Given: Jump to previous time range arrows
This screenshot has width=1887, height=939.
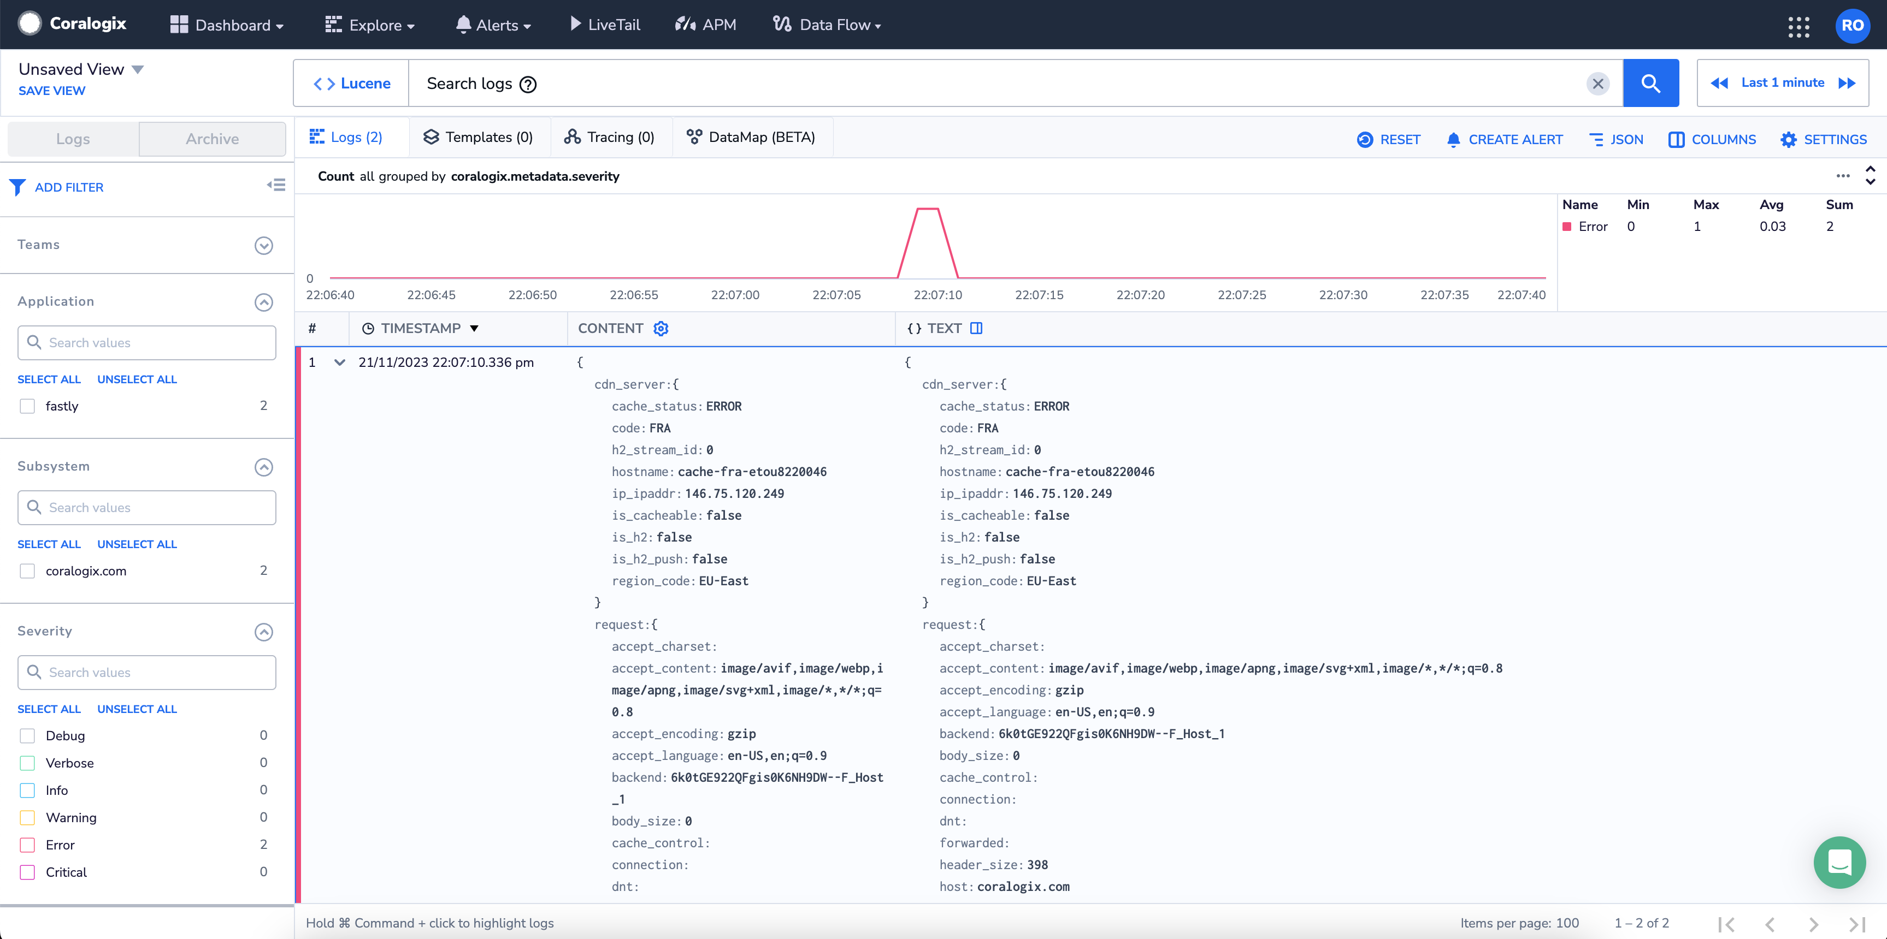Looking at the screenshot, I should [x=1719, y=84].
